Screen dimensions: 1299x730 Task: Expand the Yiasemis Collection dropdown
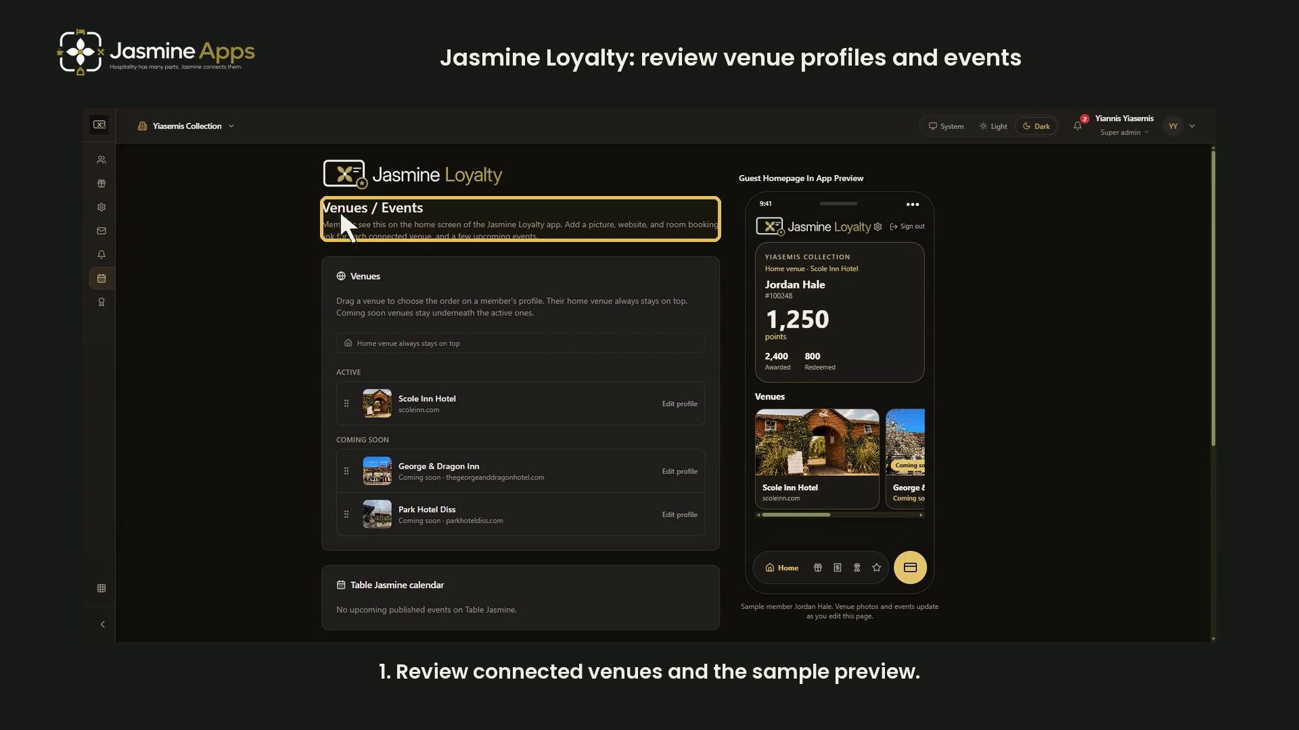(x=186, y=126)
